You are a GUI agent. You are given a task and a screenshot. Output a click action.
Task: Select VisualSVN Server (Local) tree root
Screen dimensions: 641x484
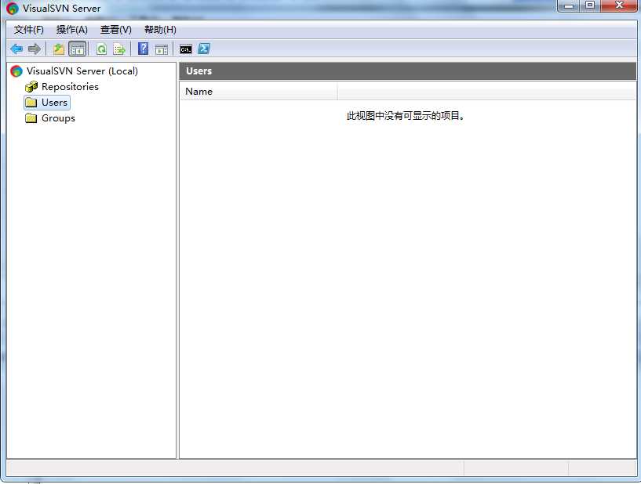(x=82, y=71)
